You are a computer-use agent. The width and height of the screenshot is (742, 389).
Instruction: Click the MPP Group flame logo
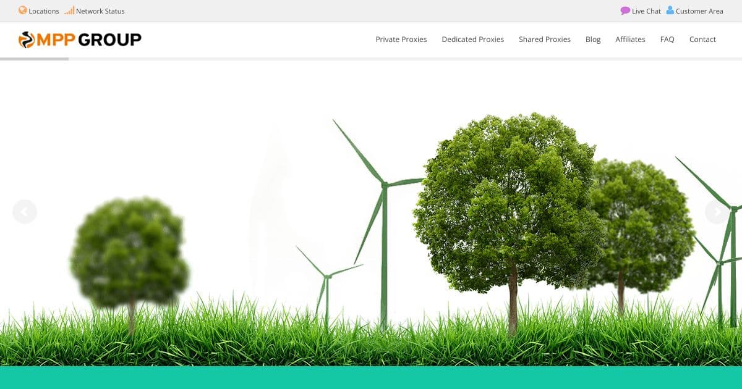pos(28,39)
